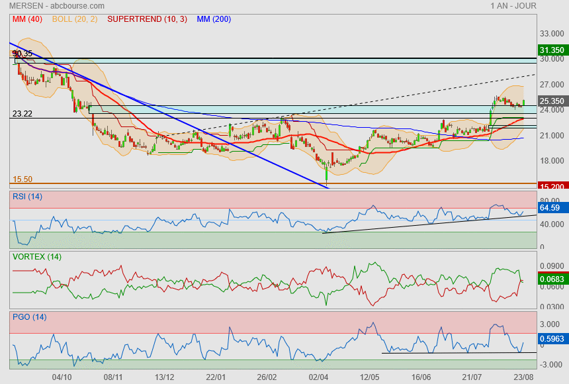Click the green 31.350 price tag
Viewport: 569px width, 384px height.
click(551, 50)
